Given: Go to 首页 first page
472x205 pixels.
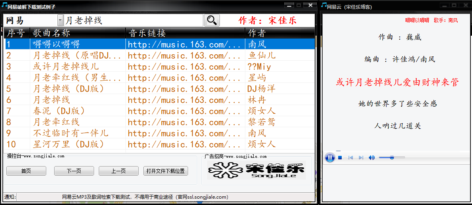Looking at the screenshot, I should pyautogui.click(x=26, y=171).
